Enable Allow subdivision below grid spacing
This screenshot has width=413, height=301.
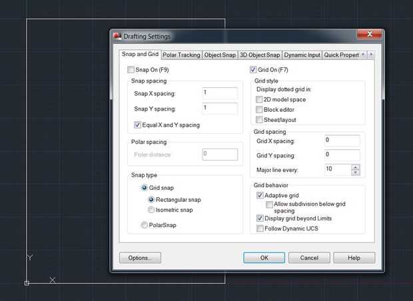click(x=269, y=204)
